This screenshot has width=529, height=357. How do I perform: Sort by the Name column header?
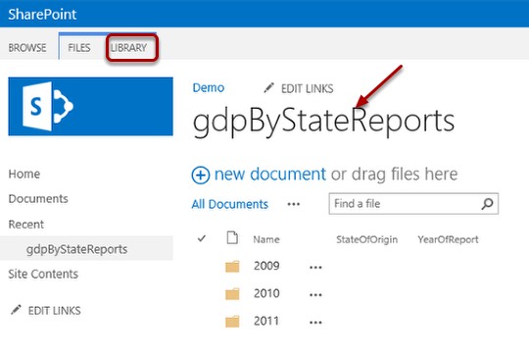tap(266, 239)
